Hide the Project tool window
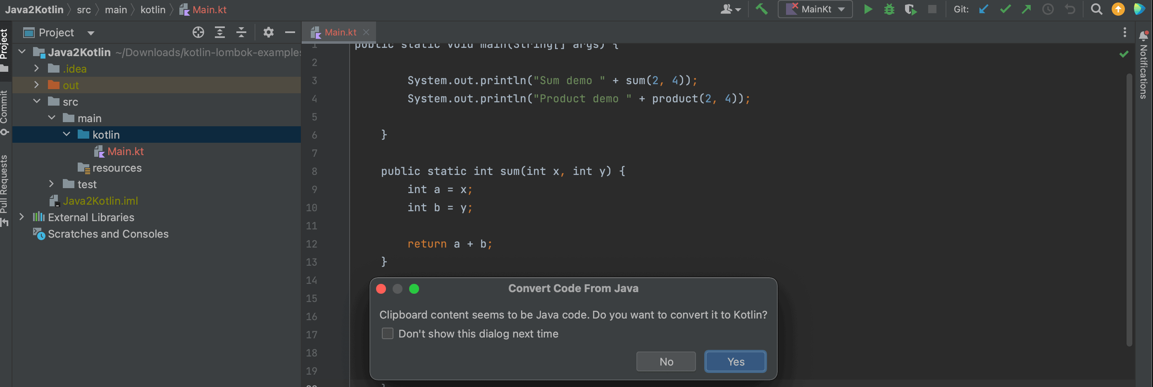Viewport: 1153px width, 387px height. (x=290, y=32)
